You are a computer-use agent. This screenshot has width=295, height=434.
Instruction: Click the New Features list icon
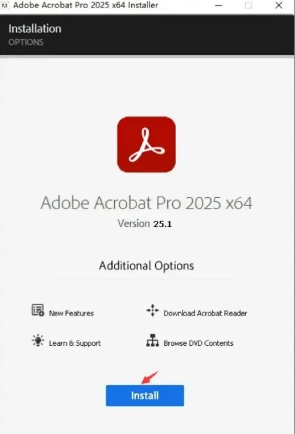point(38,311)
